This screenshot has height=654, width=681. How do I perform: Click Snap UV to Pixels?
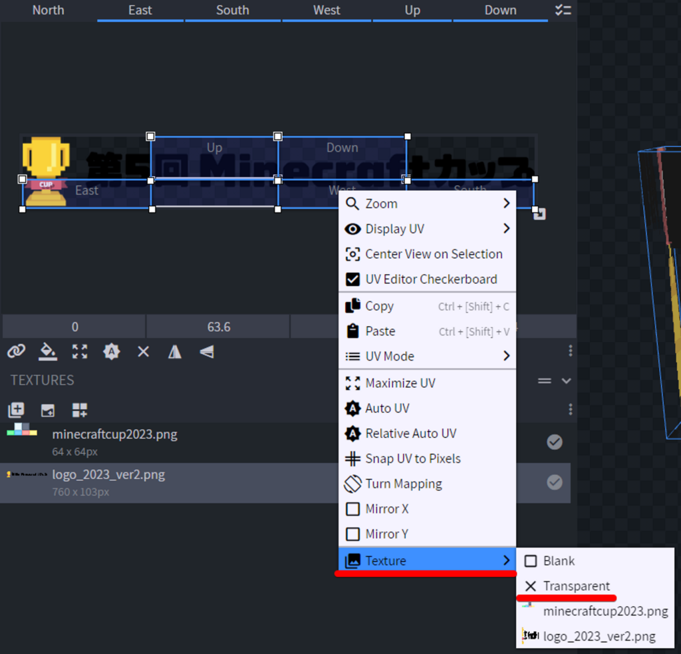click(x=412, y=458)
